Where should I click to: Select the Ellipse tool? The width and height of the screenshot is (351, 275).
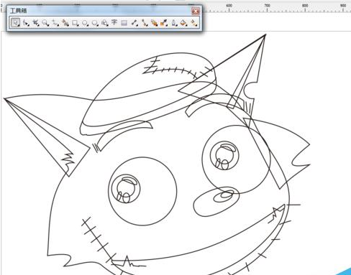pyautogui.click(x=85, y=23)
